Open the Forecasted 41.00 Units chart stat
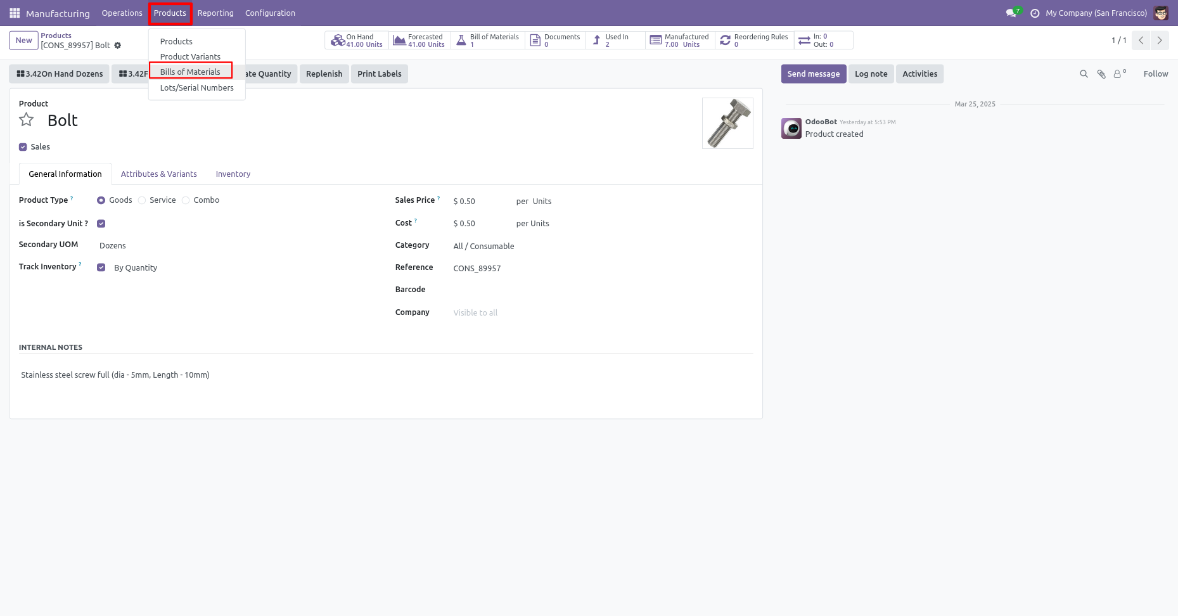 419,41
